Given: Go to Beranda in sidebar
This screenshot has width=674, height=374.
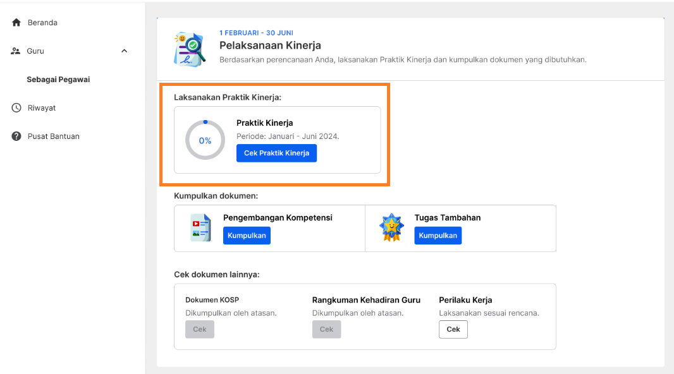Looking at the screenshot, I should coord(42,22).
